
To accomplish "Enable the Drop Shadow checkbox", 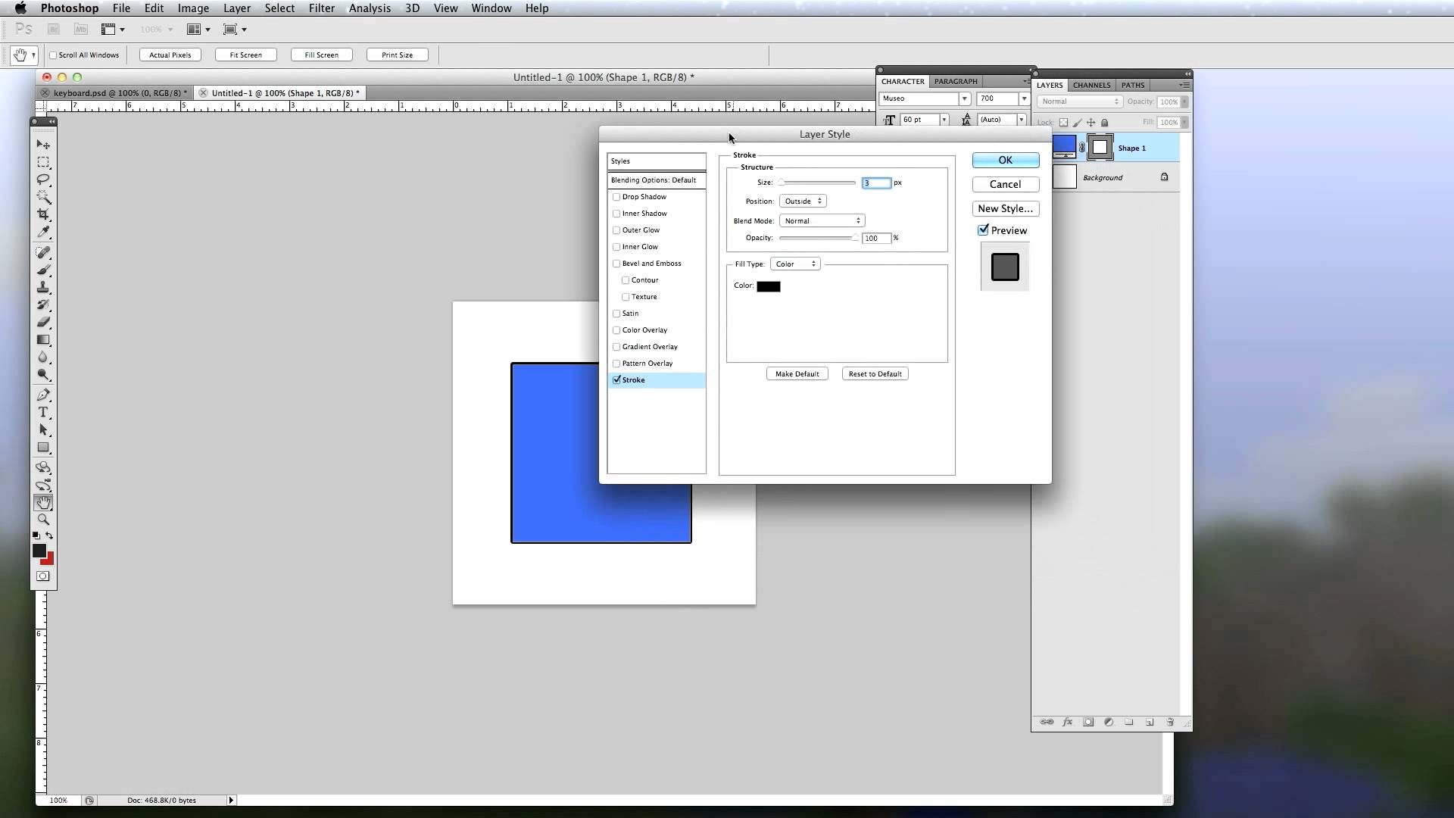I will [616, 197].
